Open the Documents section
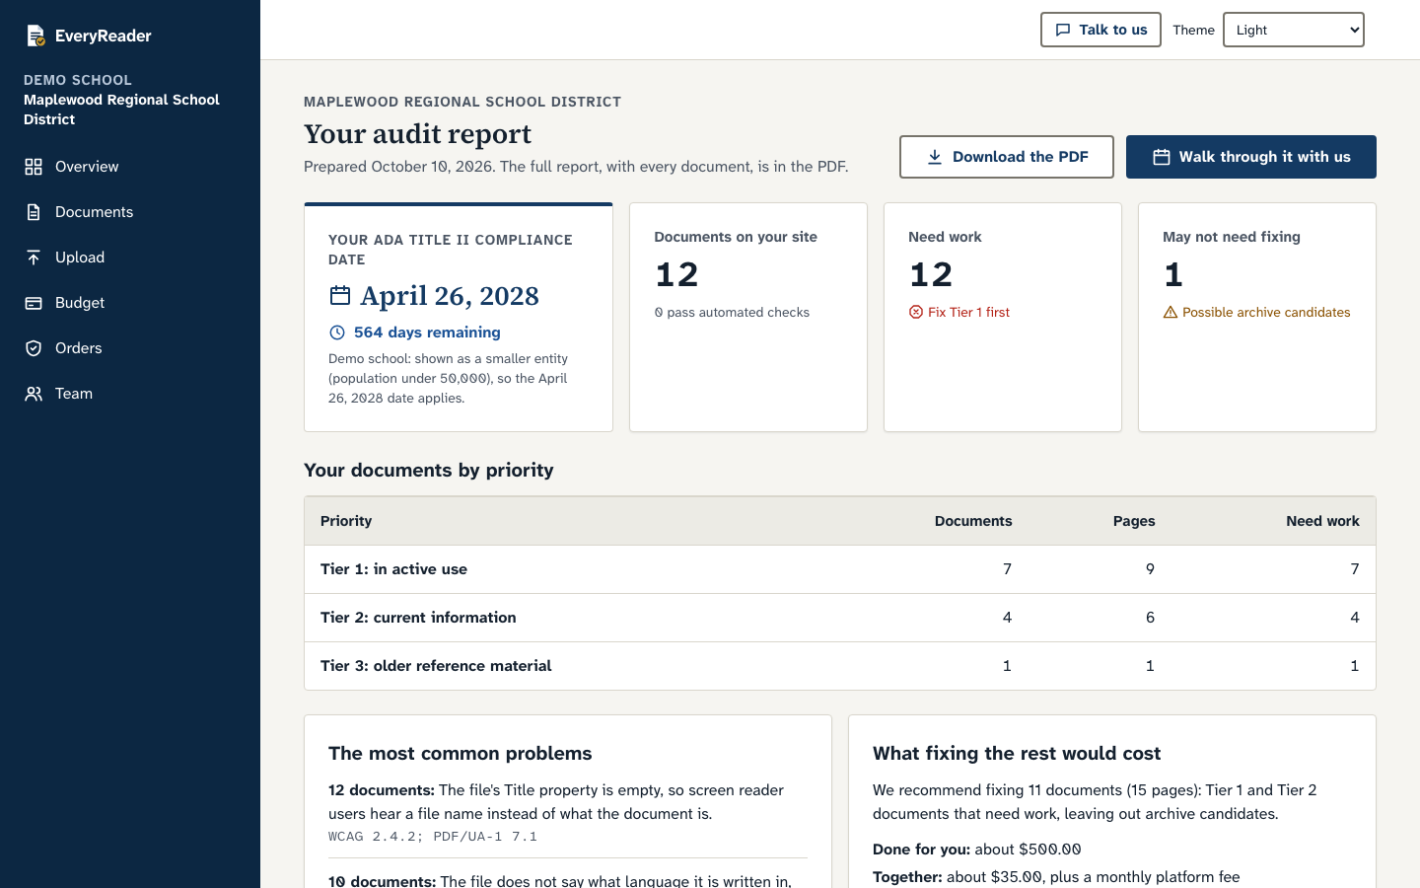This screenshot has height=888, width=1420. coord(94,212)
